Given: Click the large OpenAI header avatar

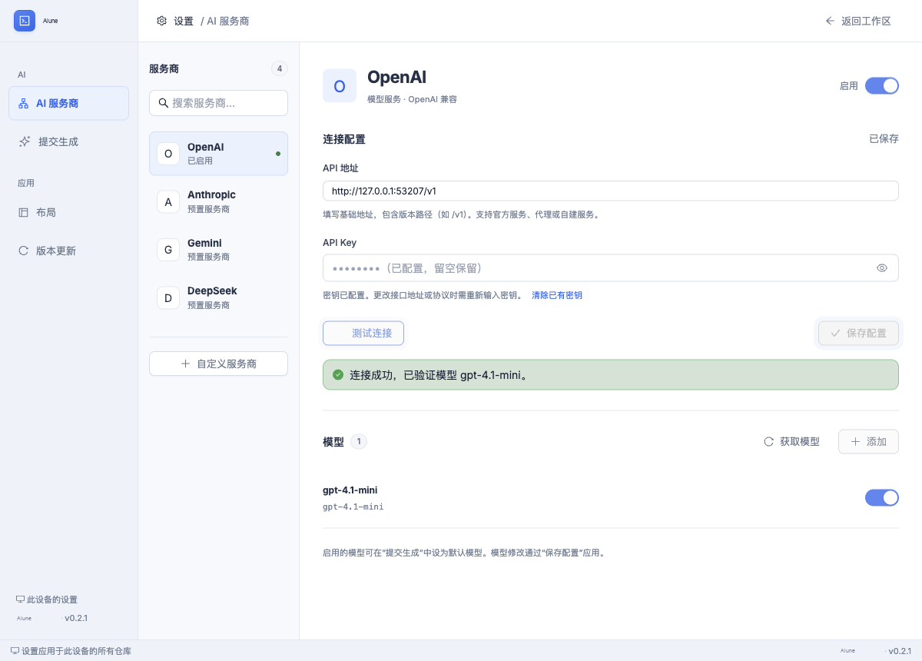Looking at the screenshot, I should pyautogui.click(x=340, y=86).
